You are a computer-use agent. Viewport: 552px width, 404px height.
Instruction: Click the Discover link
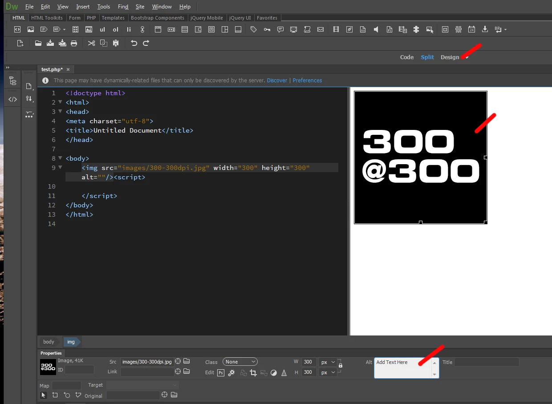[277, 81]
